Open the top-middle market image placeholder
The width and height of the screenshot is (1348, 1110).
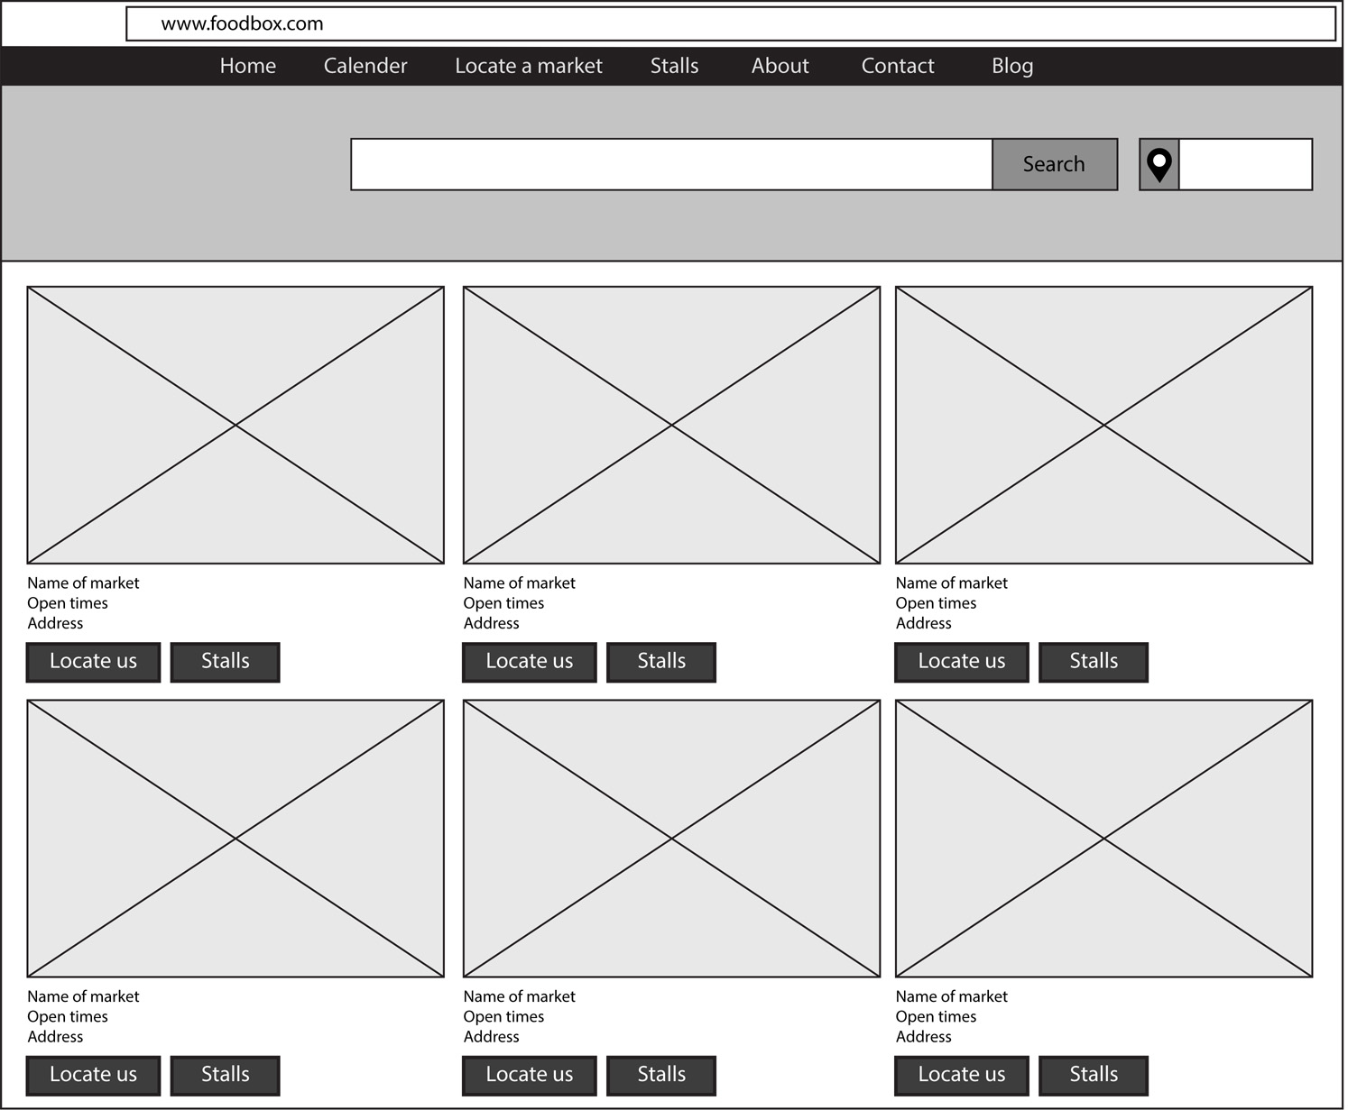[671, 425]
